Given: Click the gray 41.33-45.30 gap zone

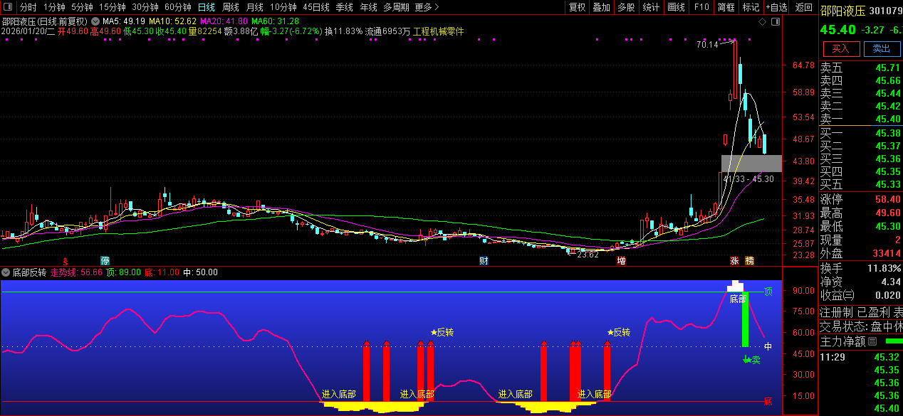Looking at the screenshot, I should click(751, 163).
